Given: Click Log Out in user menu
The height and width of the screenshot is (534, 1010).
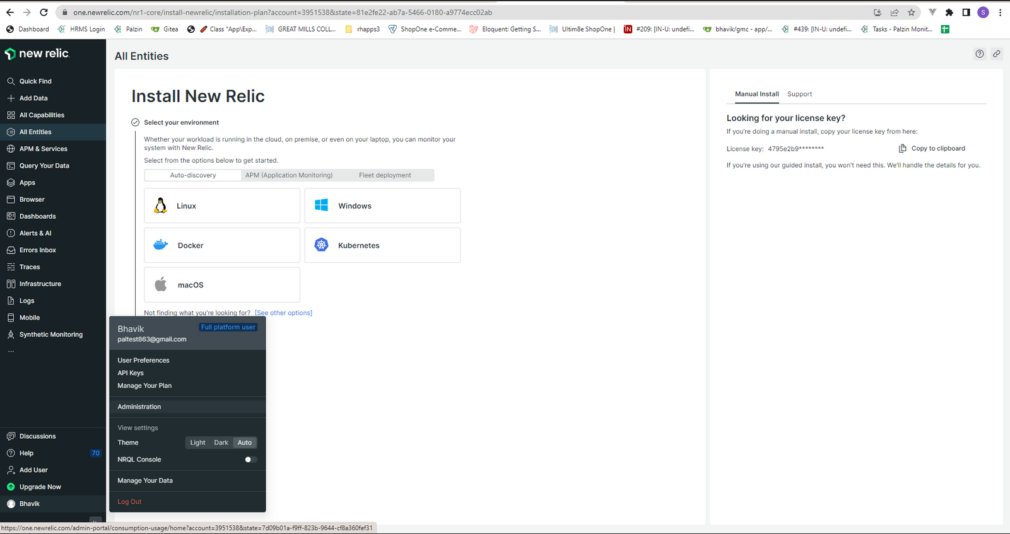Looking at the screenshot, I should coord(129,502).
